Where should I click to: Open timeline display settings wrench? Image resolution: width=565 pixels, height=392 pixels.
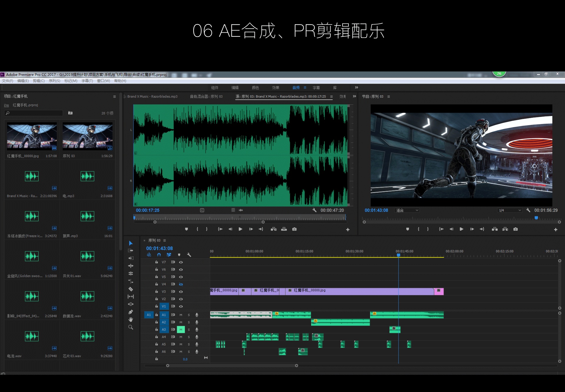[x=189, y=255]
